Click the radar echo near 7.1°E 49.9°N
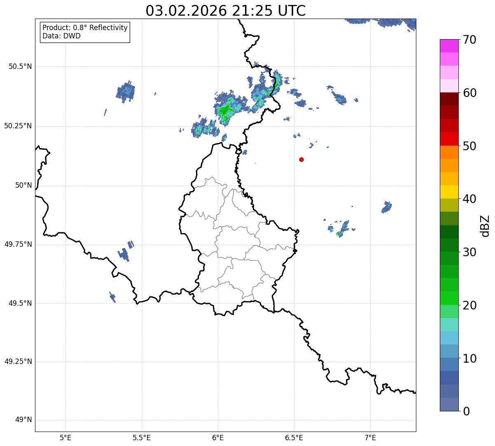The image size is (495, 446). [386, 207]
